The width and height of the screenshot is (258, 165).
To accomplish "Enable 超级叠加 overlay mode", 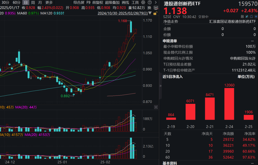I will (x=113, y=2).
